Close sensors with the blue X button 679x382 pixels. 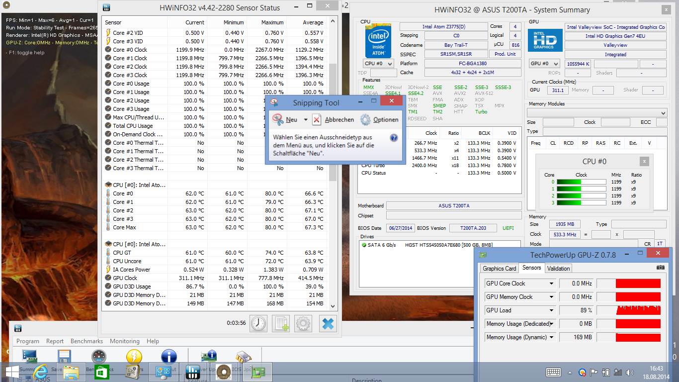pos(328,323)
